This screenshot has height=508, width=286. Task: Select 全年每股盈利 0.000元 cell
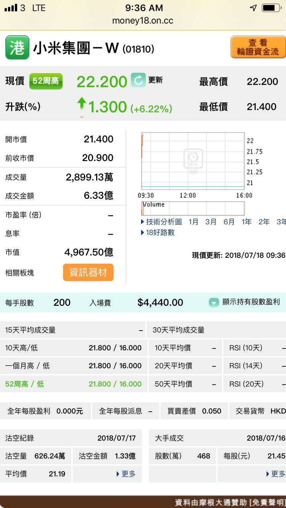pyautogui.click(x=45, y=411)
